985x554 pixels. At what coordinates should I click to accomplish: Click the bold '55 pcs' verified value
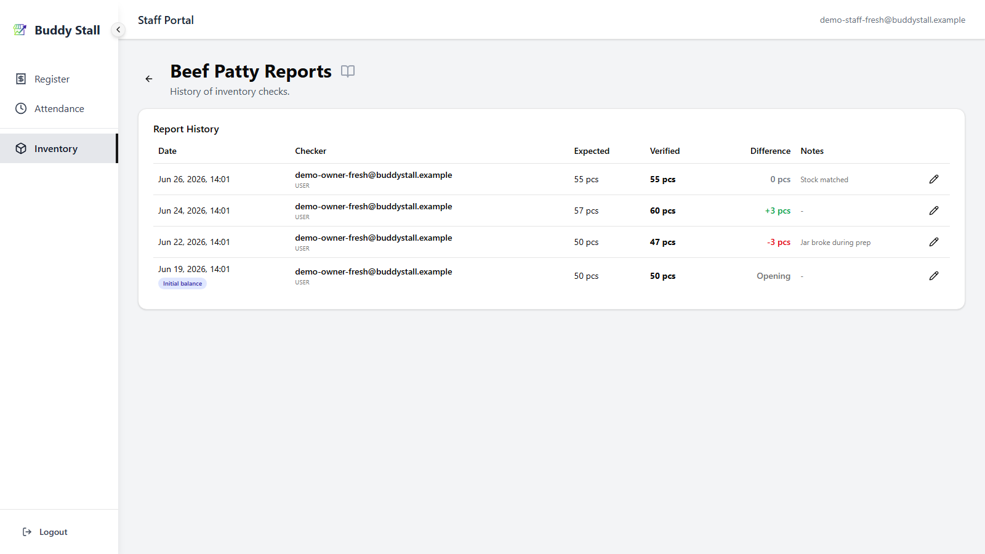point(662,179)
